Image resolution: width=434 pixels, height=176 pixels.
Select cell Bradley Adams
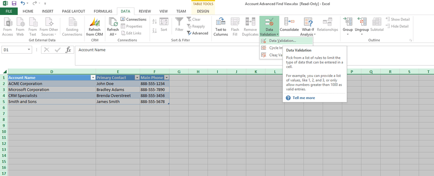point(118,90)
